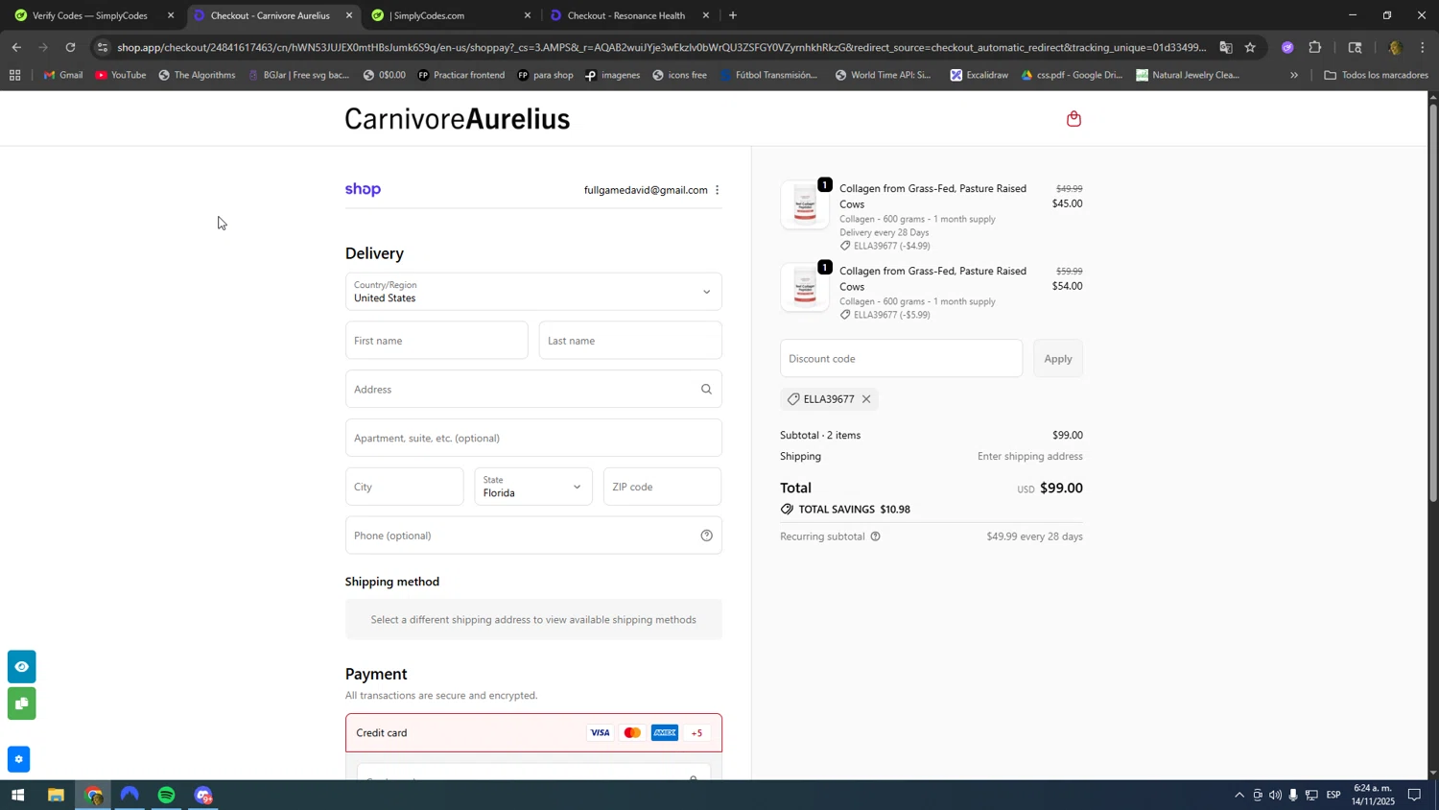Open a new browser tab
This screenshot has height=810, width=1439.
pos(733,15)
